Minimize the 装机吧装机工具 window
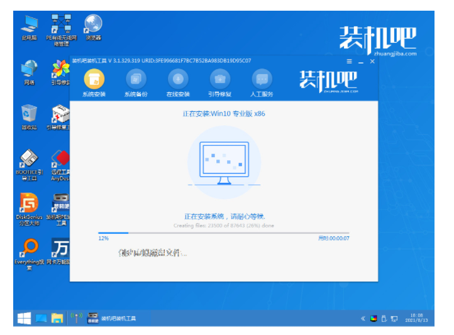 (x=361, y=62)
